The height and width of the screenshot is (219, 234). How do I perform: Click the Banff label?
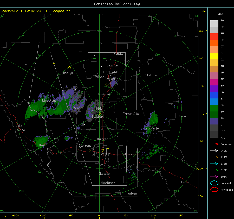pyautogui.click(x=43, y=145)
